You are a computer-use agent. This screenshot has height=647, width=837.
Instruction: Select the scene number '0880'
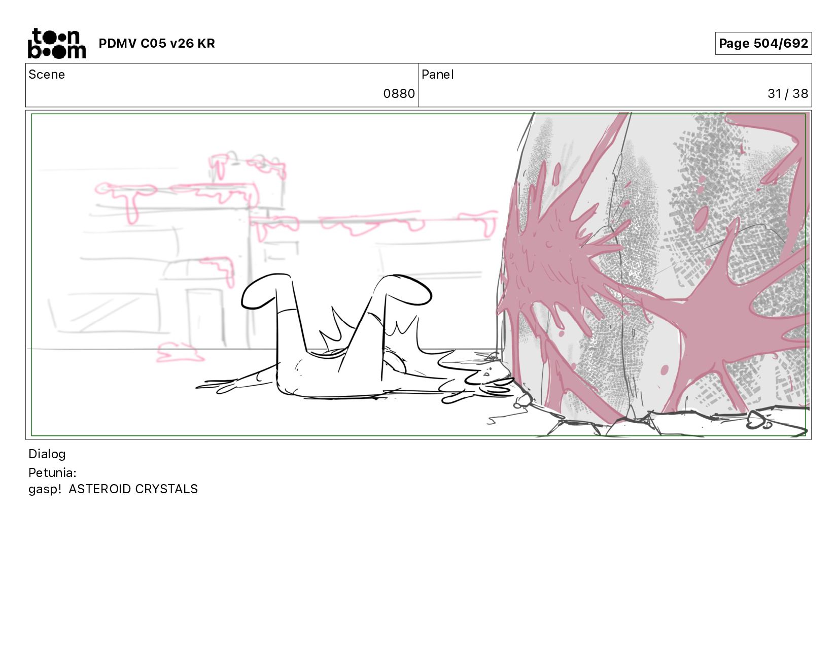tap(399, 94)
